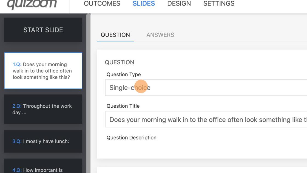Switch to the ANSWERS tab
Image resolution: width=307 pixels, height=173 pixels.
point(160,35)
